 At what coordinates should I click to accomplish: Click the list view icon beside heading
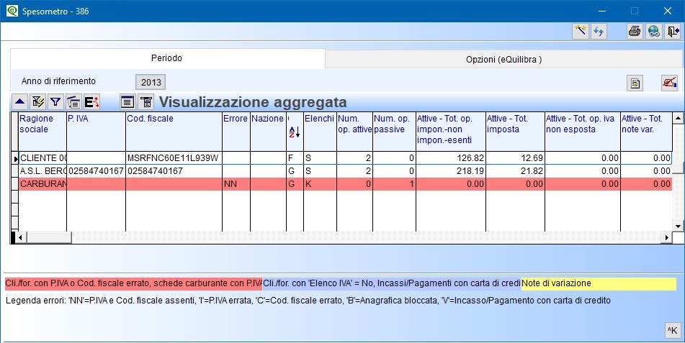pos(127,102)
